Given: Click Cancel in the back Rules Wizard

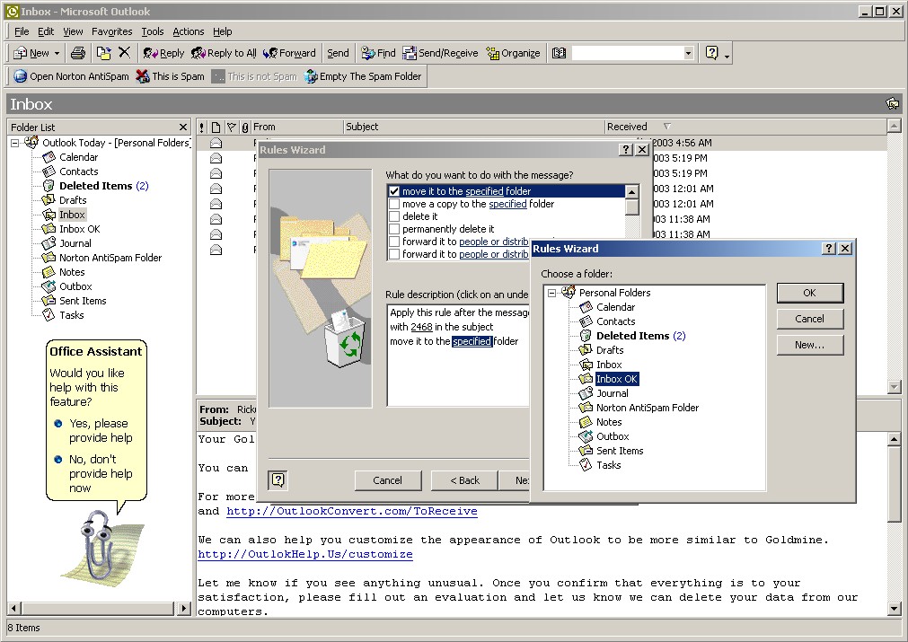Looking at the screenshot, I should pyautogui.click(x=387, y=479).
